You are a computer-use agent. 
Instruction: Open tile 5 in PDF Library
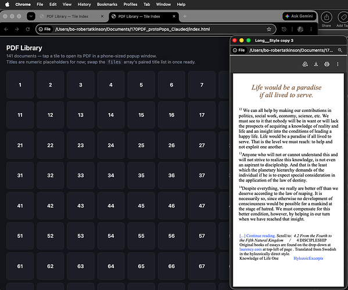point(141,85)
